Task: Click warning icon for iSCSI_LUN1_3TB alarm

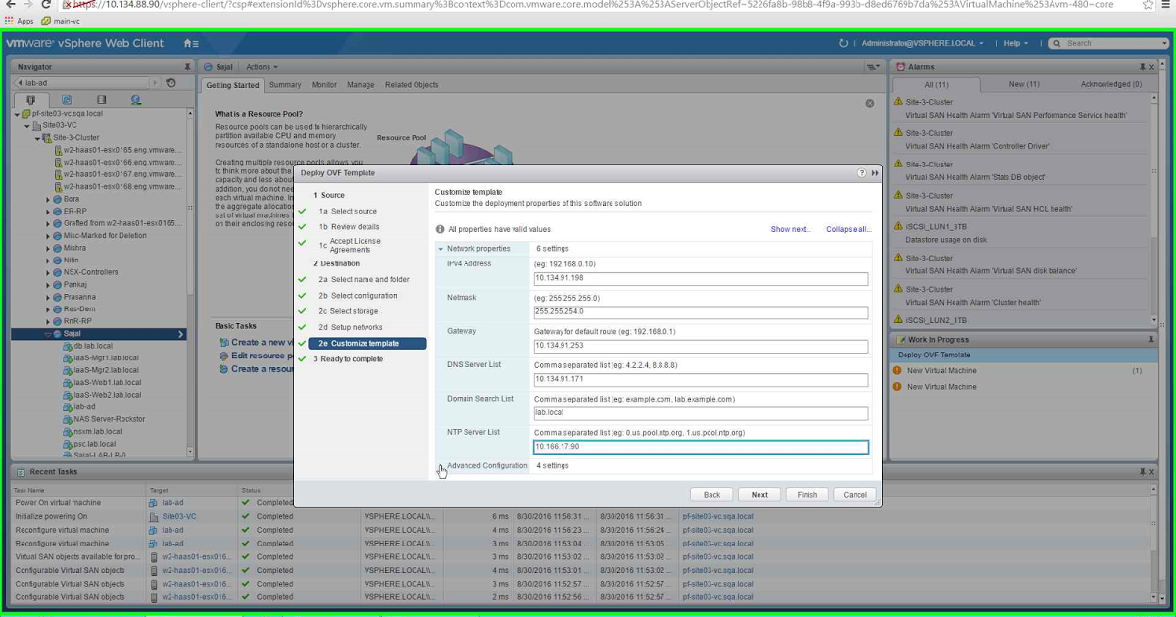Action: click(x=898, y=226)
